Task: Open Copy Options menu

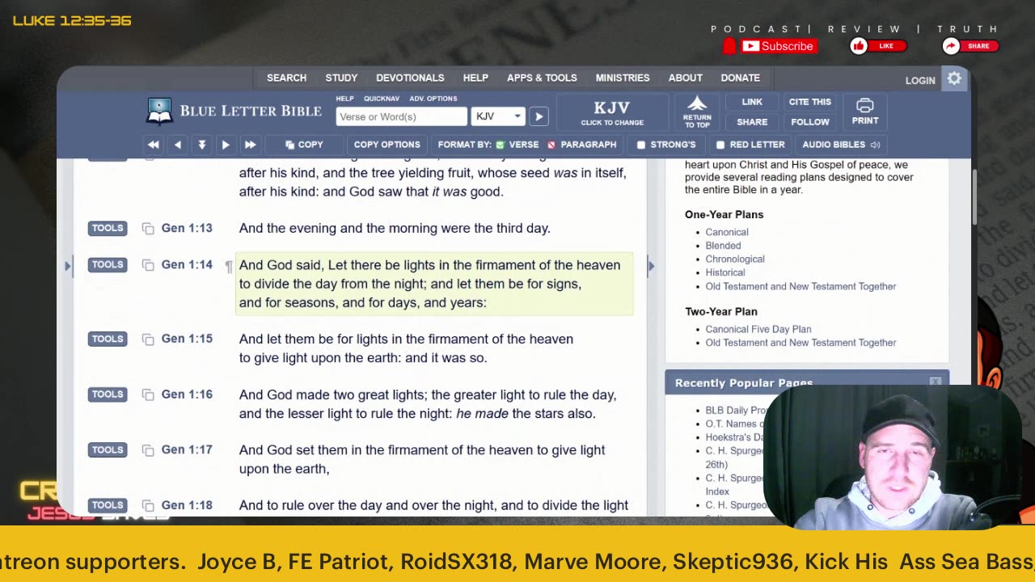Action: click(387, 145)
